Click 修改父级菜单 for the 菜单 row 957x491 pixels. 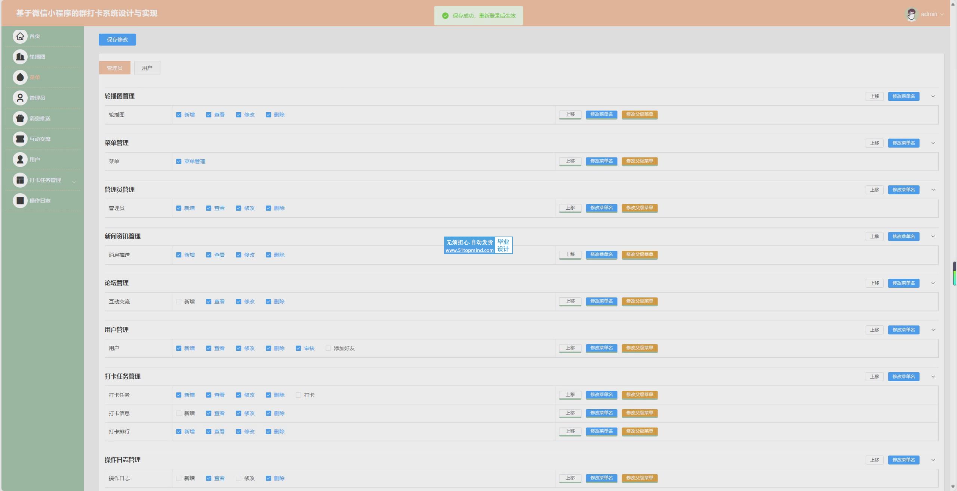(639, 161)
